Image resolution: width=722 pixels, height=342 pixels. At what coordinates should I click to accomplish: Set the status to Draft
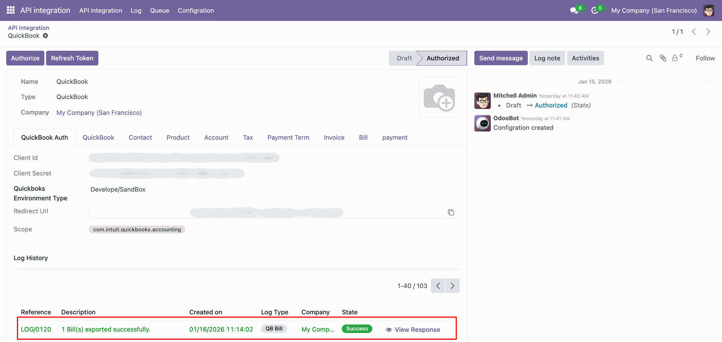404,58
